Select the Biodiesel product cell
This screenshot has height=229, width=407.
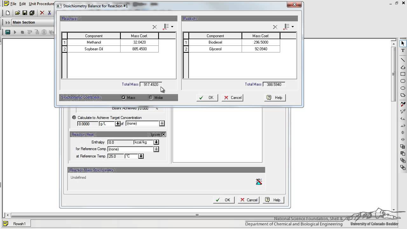coord(215,42)
